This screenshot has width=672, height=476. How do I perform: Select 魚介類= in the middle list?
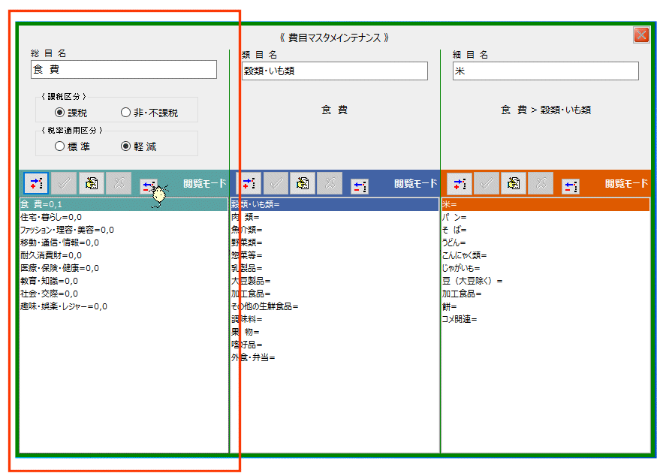pyautogui.click(x=335, y=230)
